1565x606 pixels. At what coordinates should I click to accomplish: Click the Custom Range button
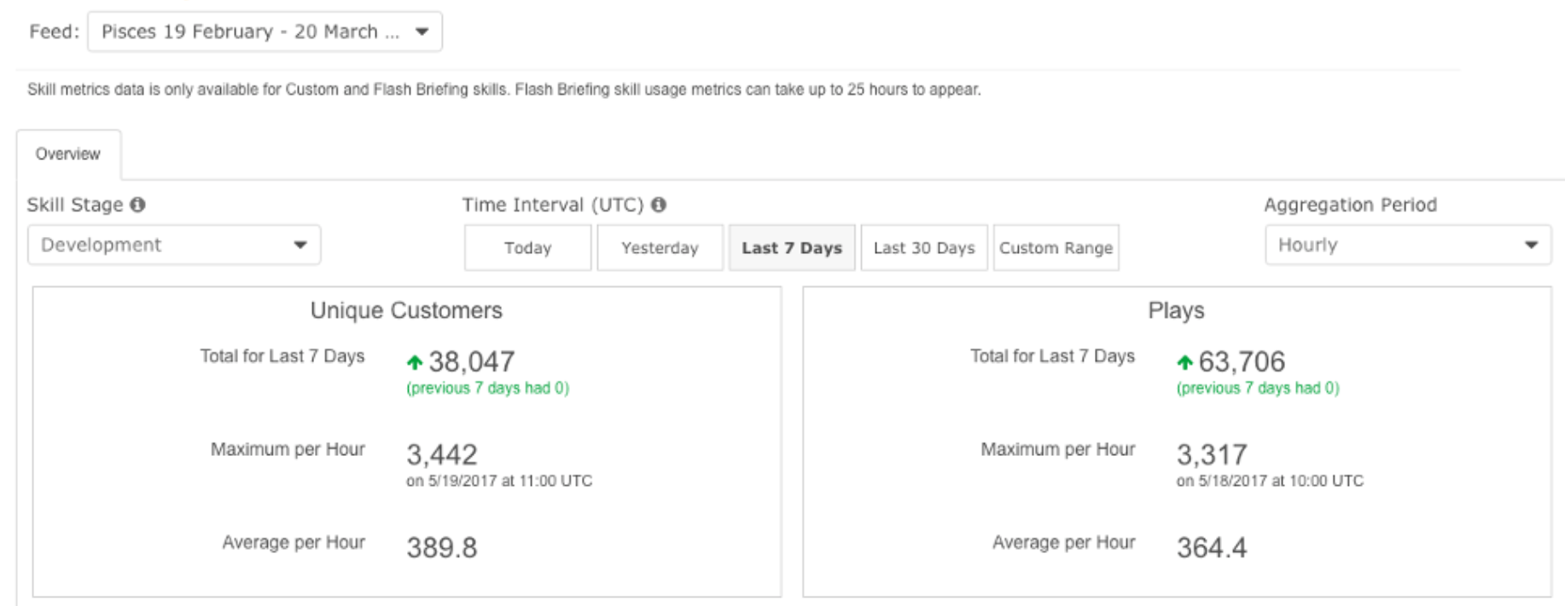(1056, 248)
